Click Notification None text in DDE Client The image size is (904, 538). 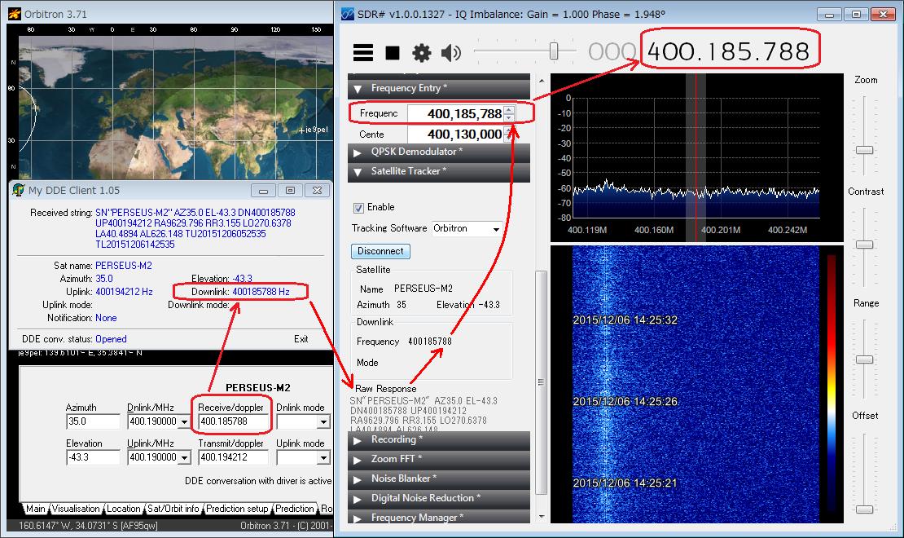(x=106, y=317)
